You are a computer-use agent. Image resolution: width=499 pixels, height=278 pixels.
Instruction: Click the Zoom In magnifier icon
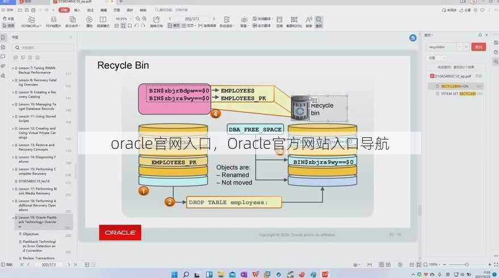[x=145, y=19]
